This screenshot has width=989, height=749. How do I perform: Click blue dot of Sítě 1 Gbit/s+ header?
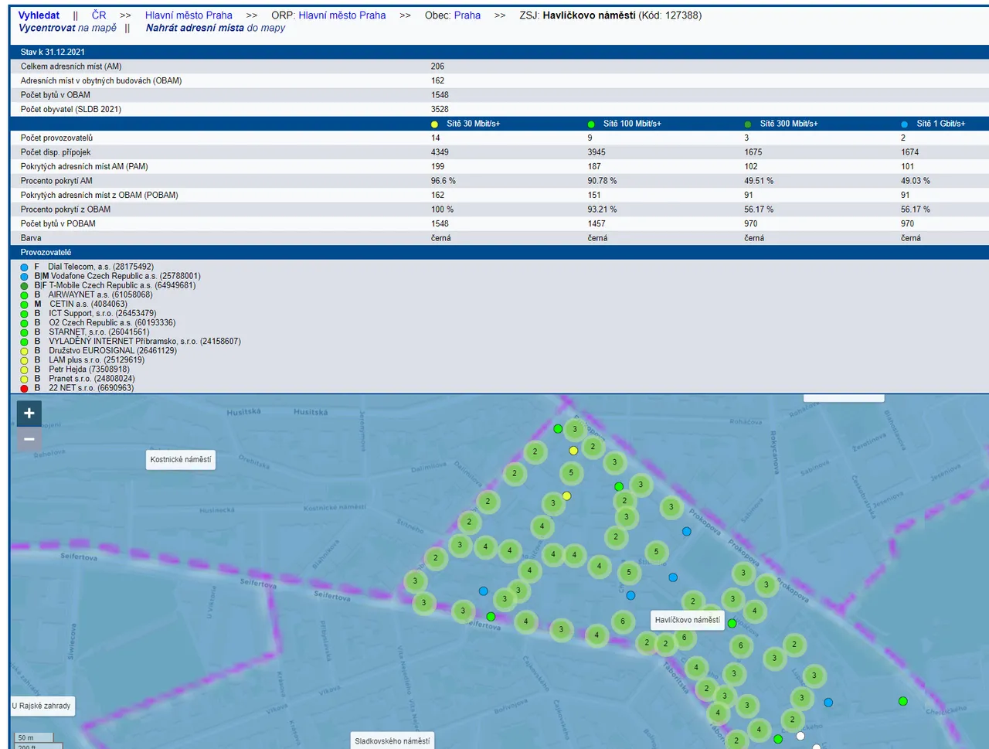[x=904, y=124]
